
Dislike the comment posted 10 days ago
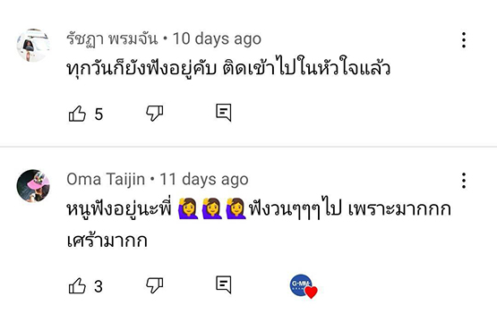pyautogui.click(x=154, y=114)
